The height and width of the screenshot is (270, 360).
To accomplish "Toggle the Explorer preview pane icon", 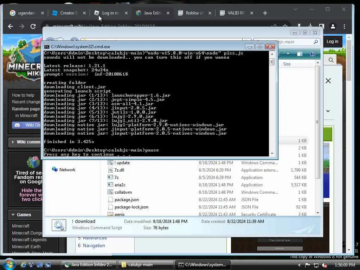I will point(300,54).
